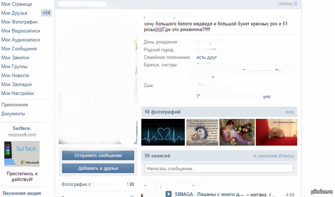Open 59 записей wall header
Image resolution: width=335 pixels, height=197 pixels.
coord(157,156)
